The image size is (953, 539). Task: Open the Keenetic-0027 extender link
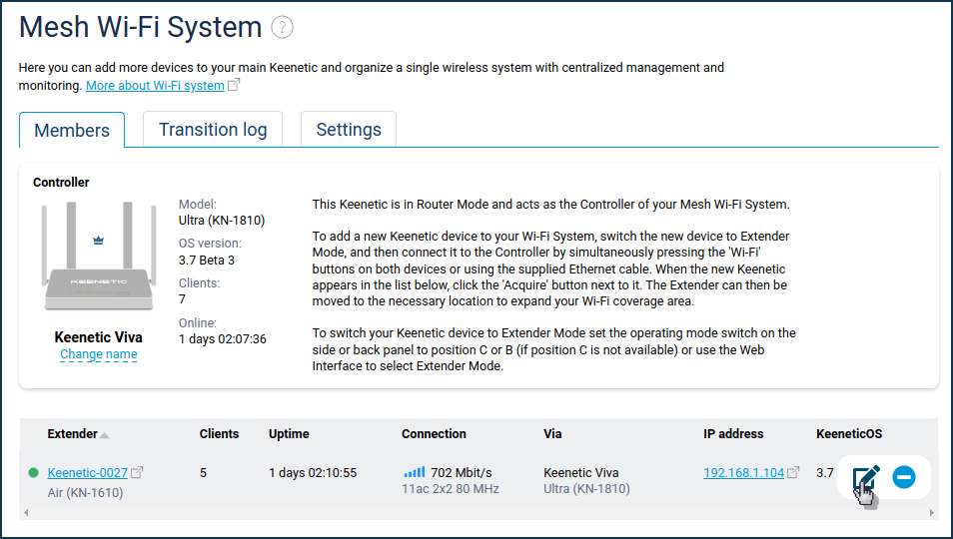point(88,472)
